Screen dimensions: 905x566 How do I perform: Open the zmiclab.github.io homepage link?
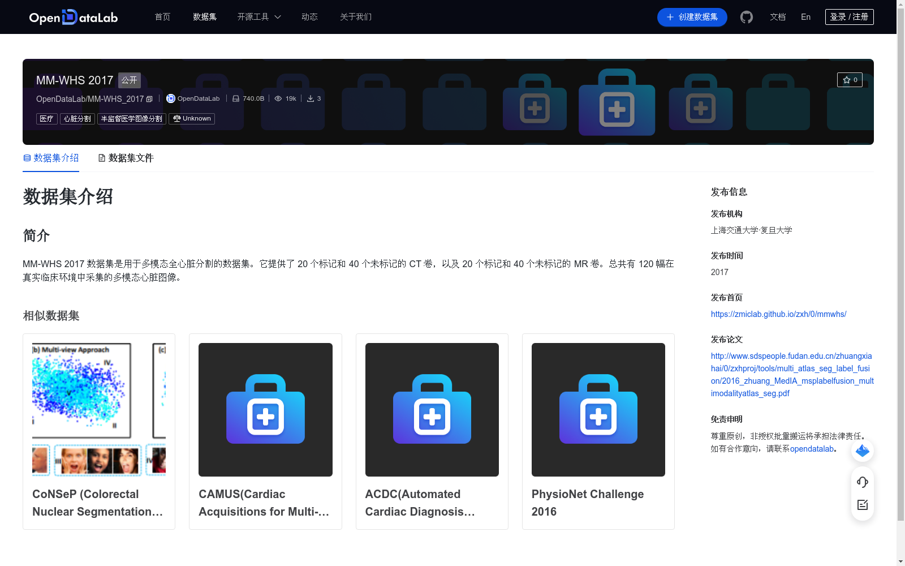click(779, 314)
